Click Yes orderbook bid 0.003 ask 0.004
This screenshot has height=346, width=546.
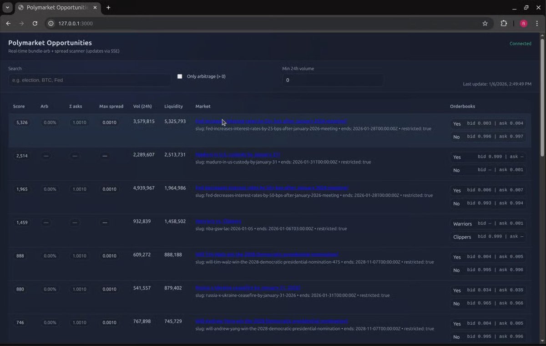click(x=488, y=123)
